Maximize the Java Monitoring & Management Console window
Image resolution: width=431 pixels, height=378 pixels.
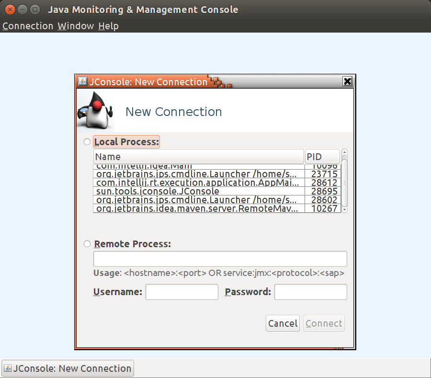(x=35, y=10)
